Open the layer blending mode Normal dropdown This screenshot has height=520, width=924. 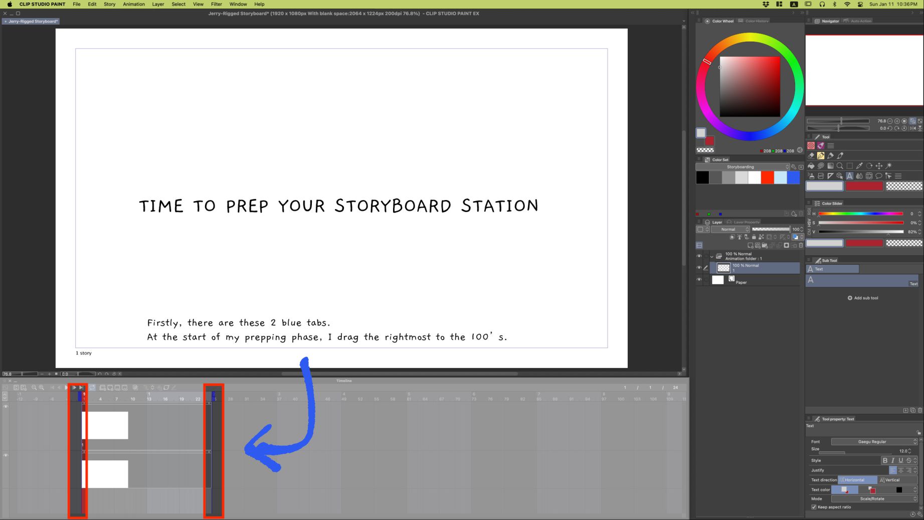point(730,229)
